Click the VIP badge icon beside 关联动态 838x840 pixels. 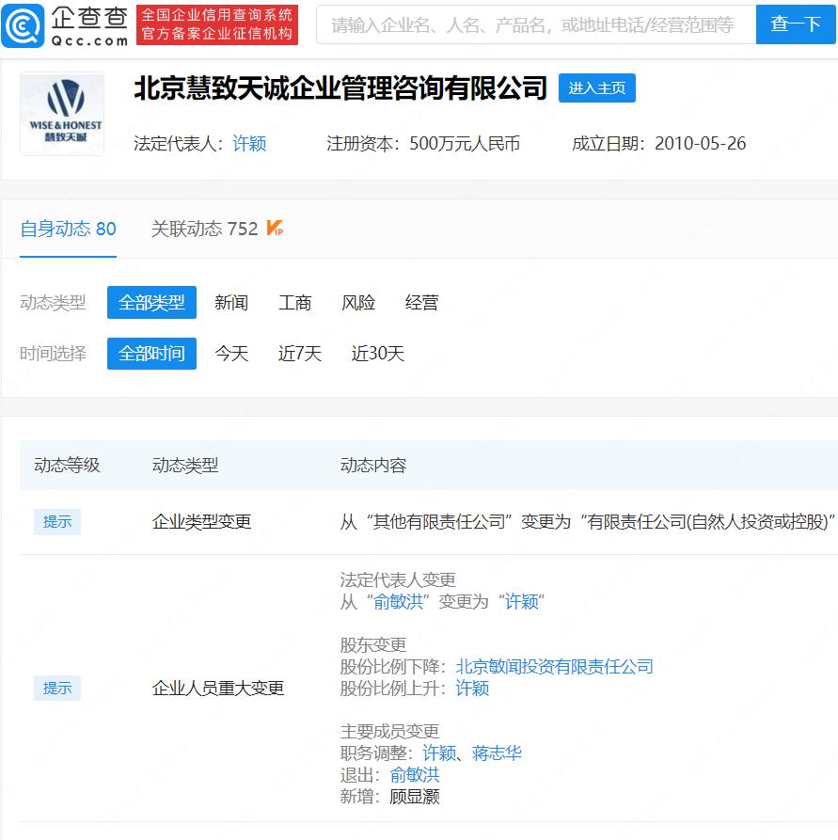tap(275, 229)
